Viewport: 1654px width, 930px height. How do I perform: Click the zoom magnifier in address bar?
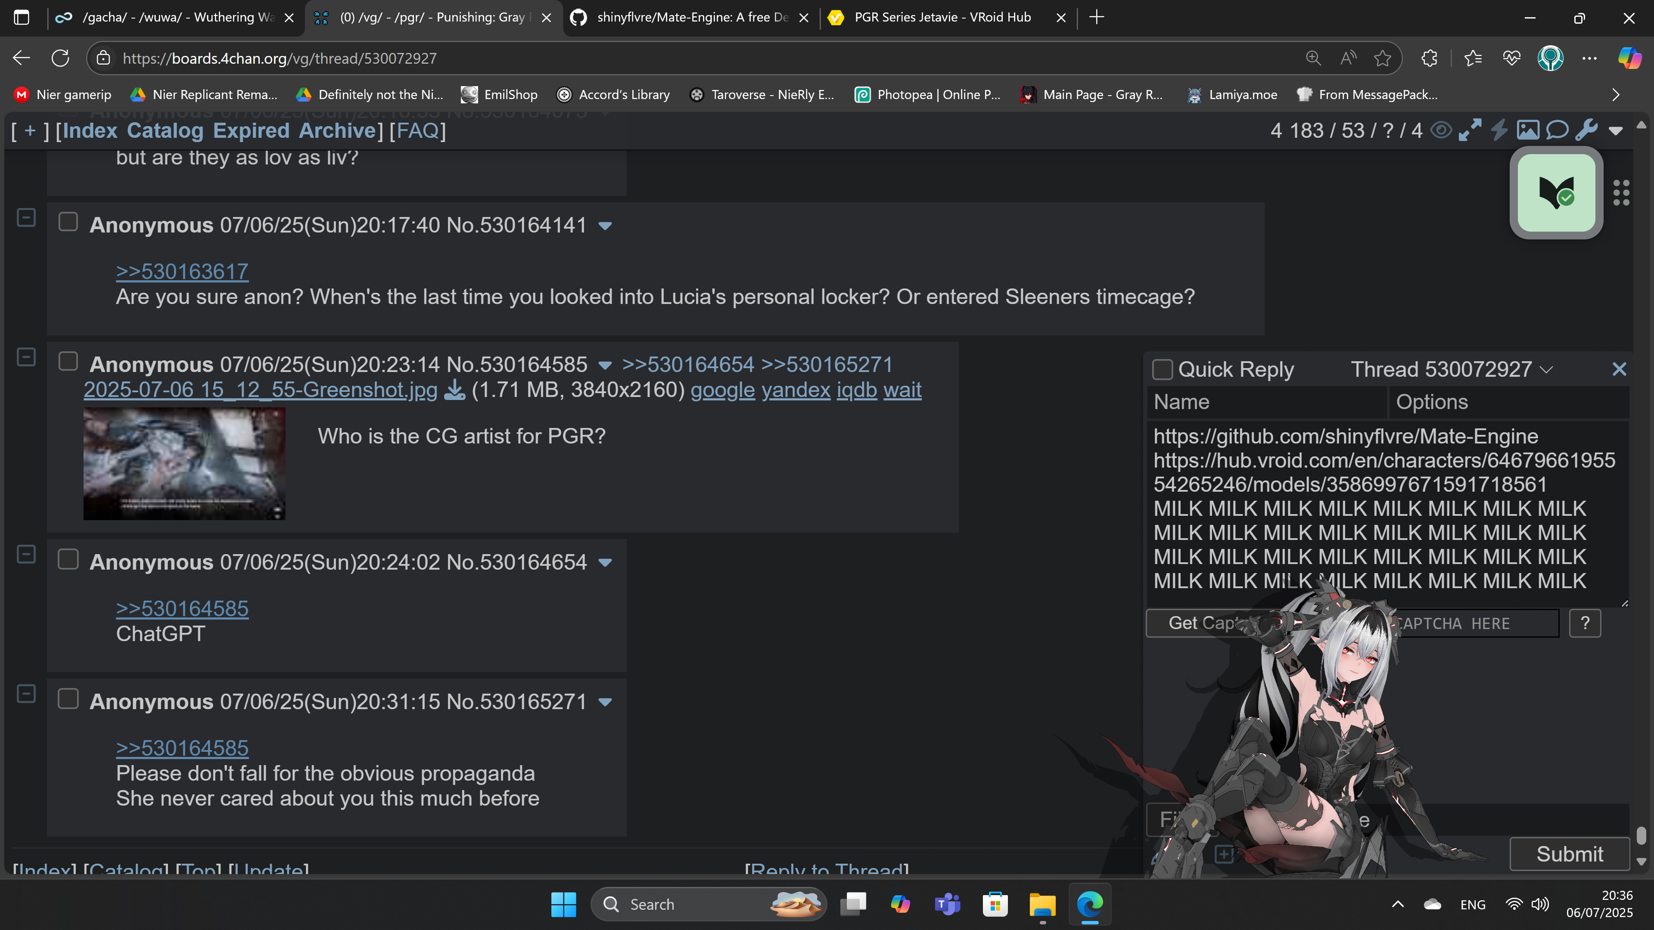pos(1313,59)
